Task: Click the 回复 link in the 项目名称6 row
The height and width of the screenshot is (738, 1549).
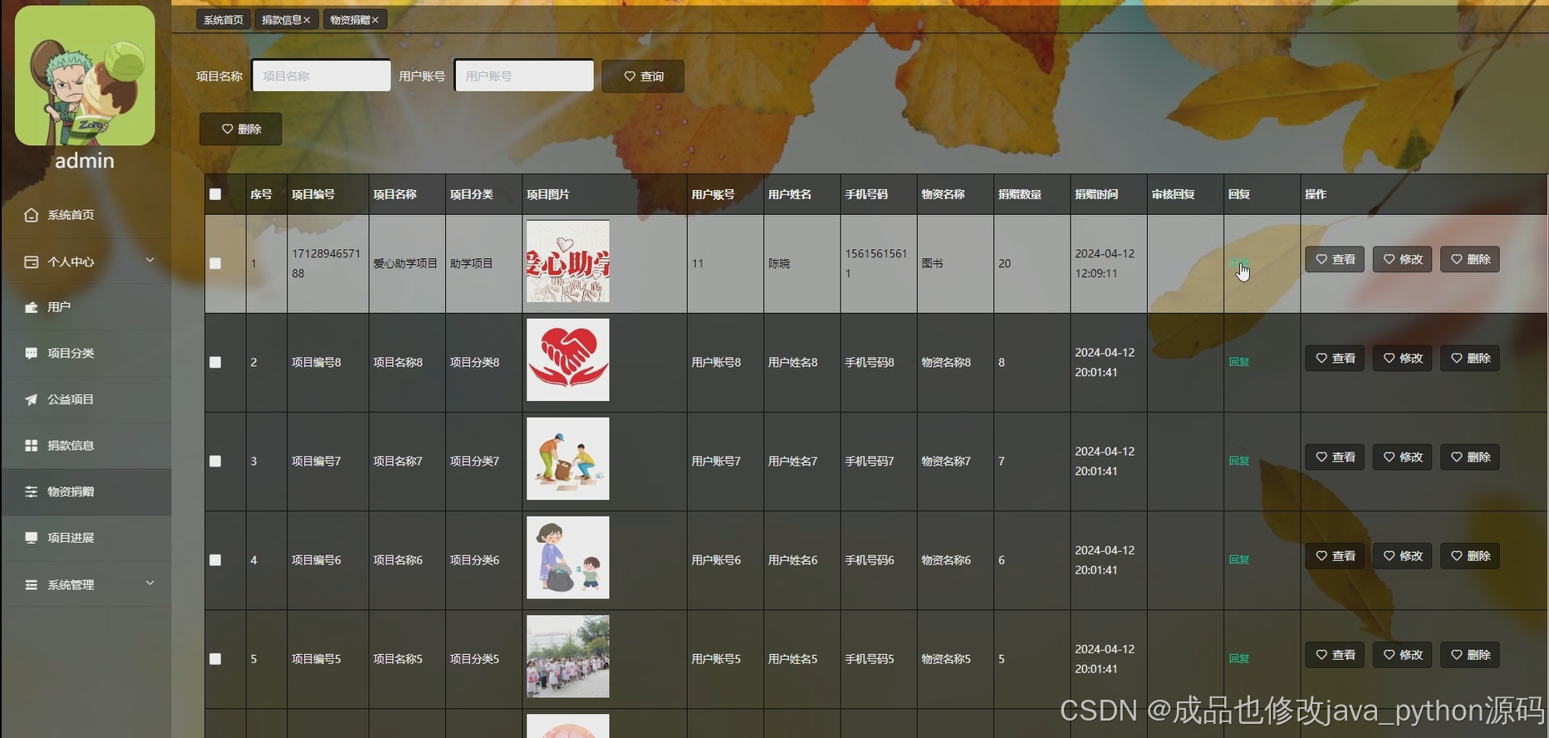Action: 1238,560
